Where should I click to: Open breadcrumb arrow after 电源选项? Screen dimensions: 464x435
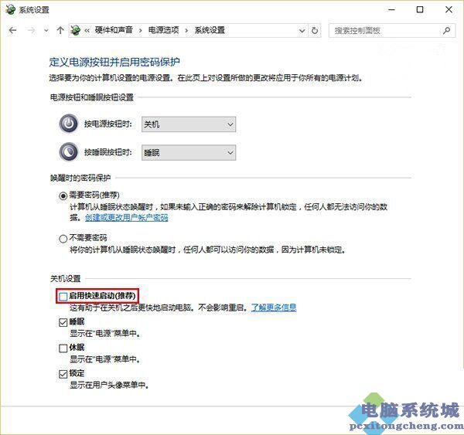pyautogui.click(x=186, y=30)
